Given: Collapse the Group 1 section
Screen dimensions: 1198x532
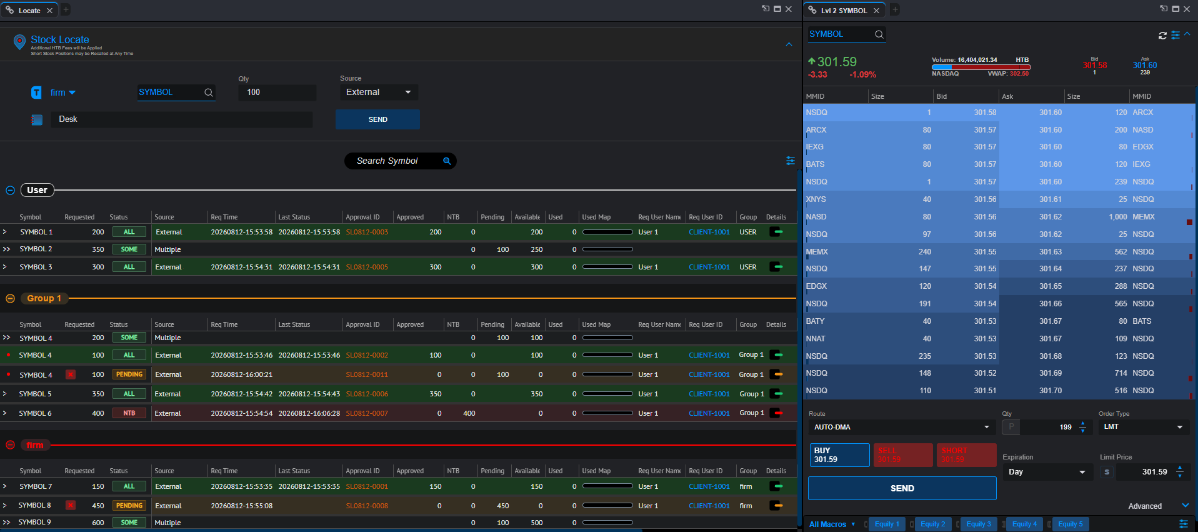Looking at the screenshot, I should tap(11, 299).
